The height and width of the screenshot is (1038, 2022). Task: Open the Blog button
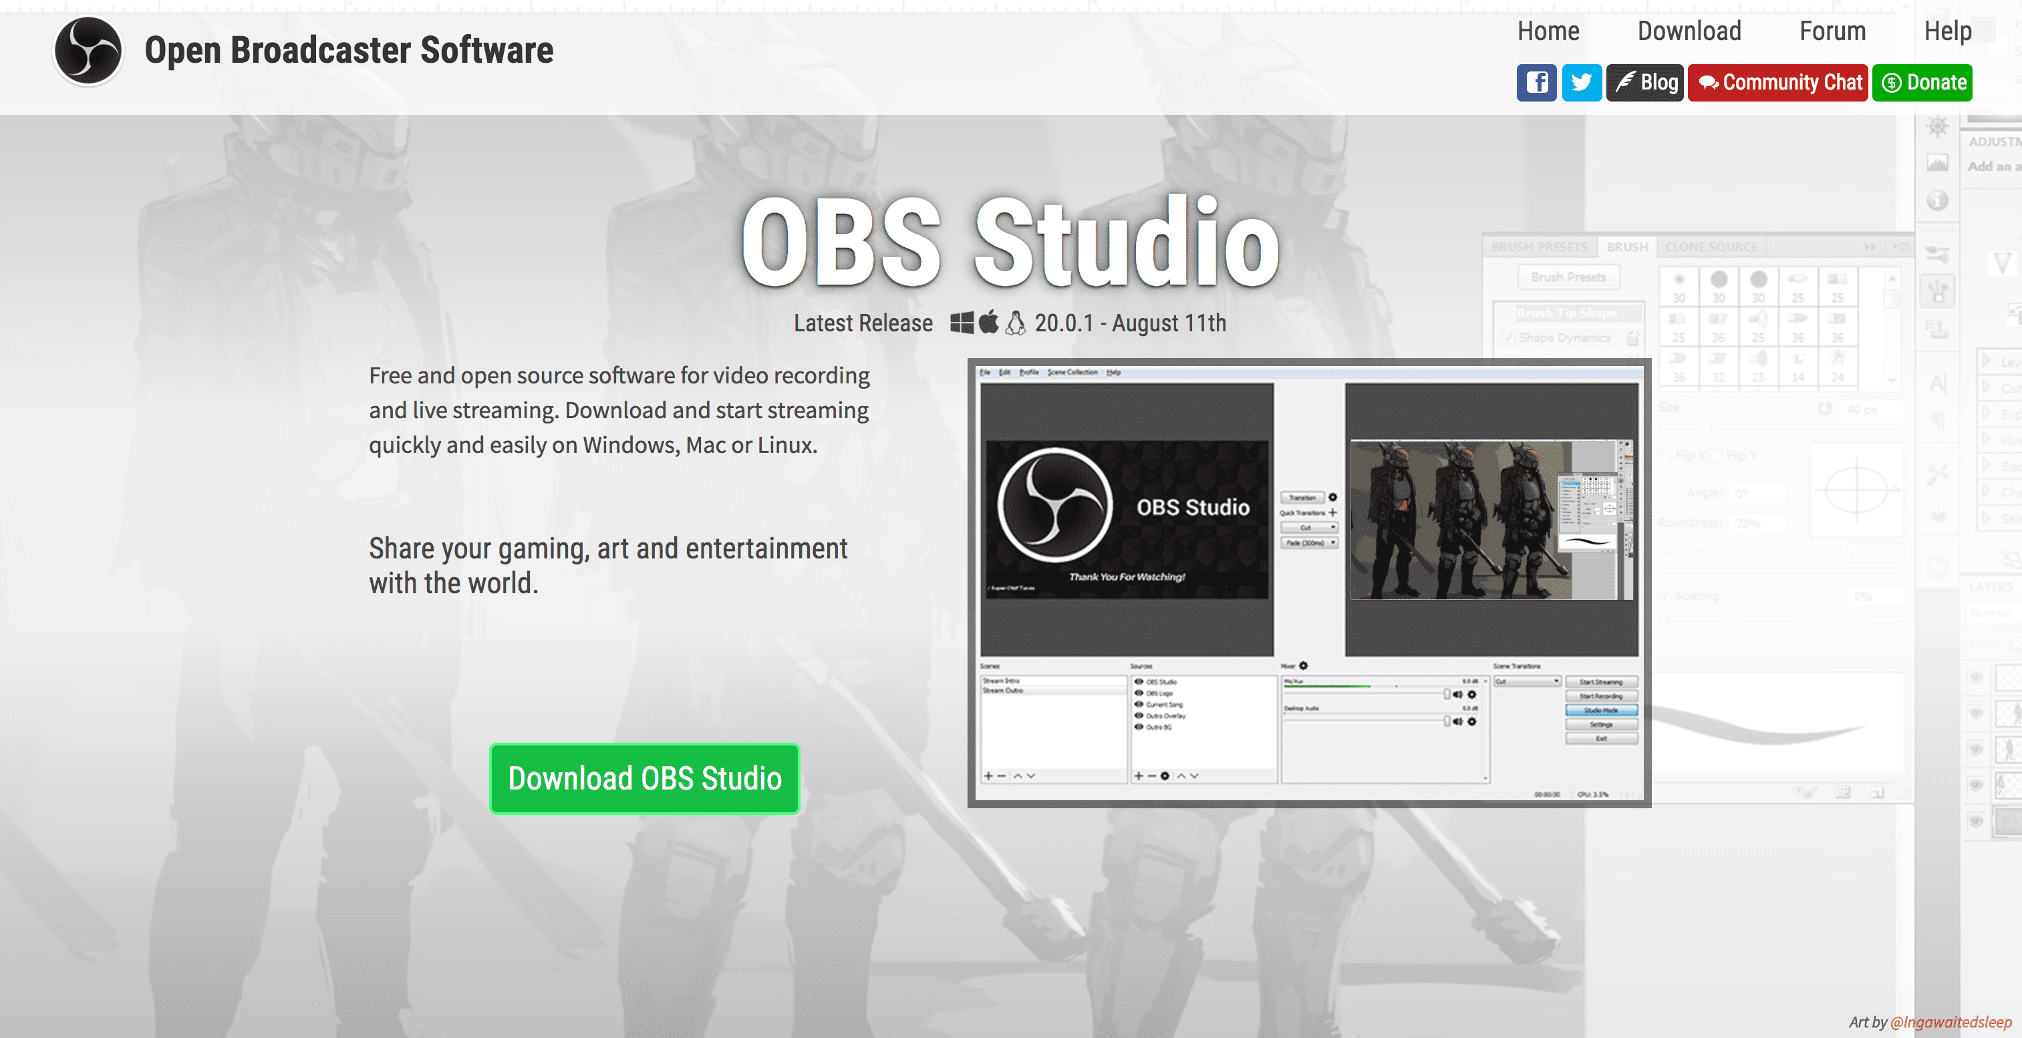tap(1644, 82)
